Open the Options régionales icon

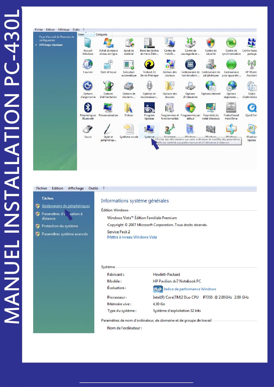(x=231, y=86)
